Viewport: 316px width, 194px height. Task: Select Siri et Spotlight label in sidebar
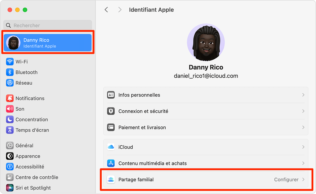tap(33, 188)
